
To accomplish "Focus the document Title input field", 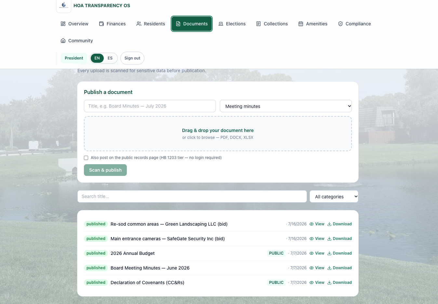I will tap(150, 106).
